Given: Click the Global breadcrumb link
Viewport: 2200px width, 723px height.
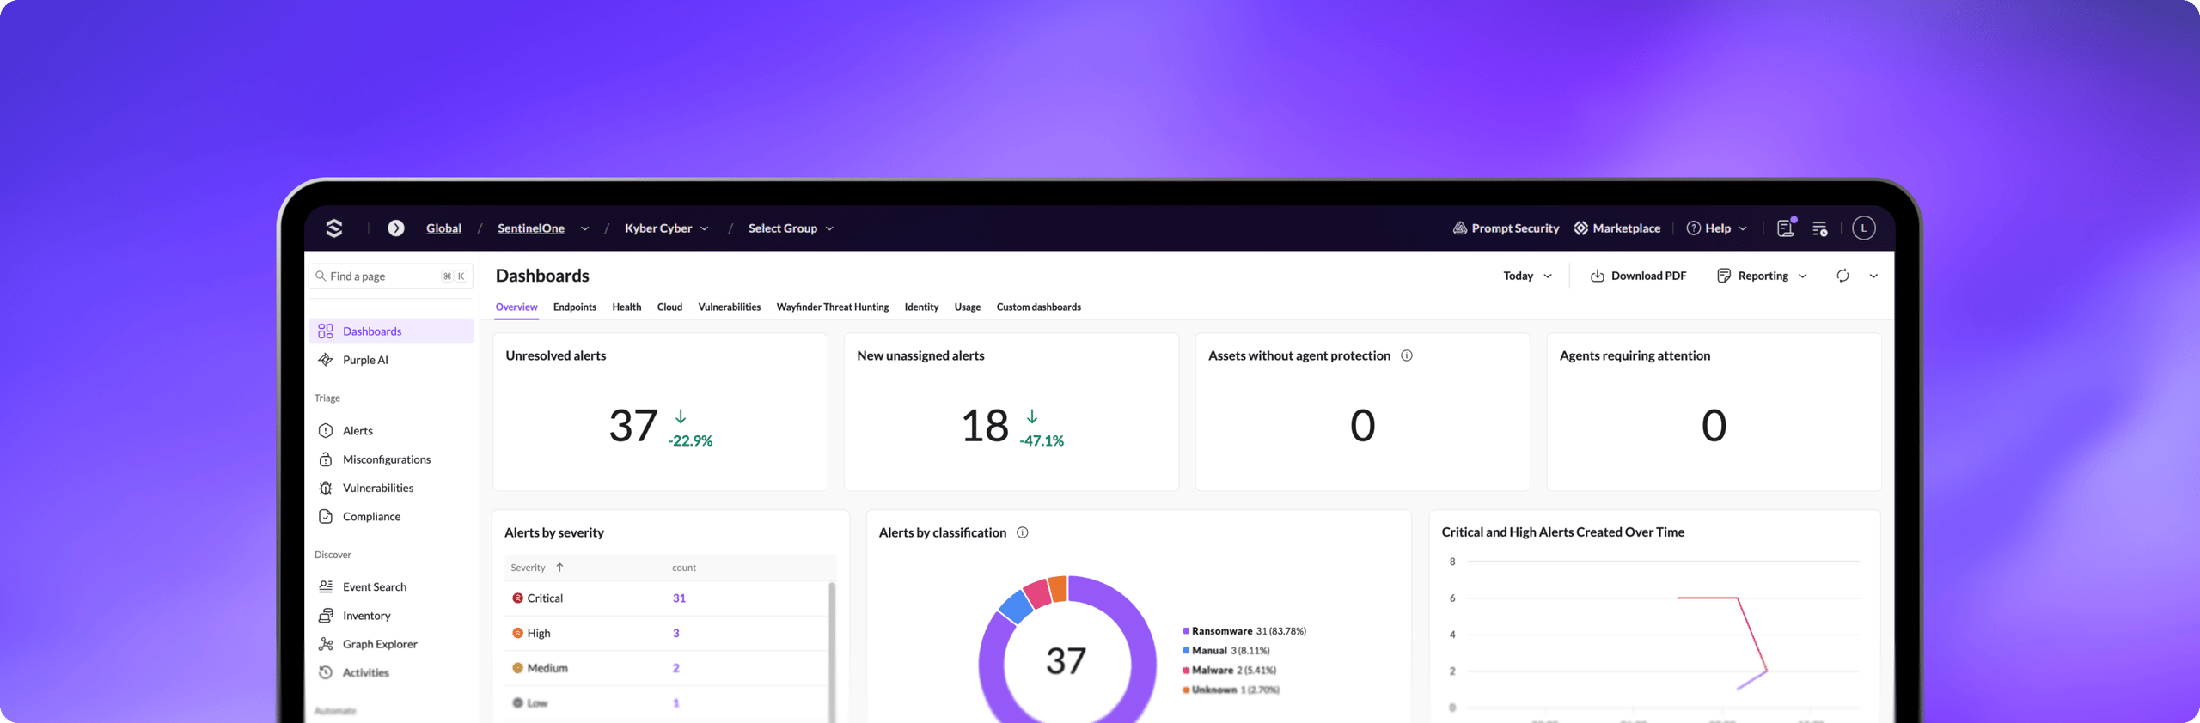Looking at the screenshot, I should 443,228.
